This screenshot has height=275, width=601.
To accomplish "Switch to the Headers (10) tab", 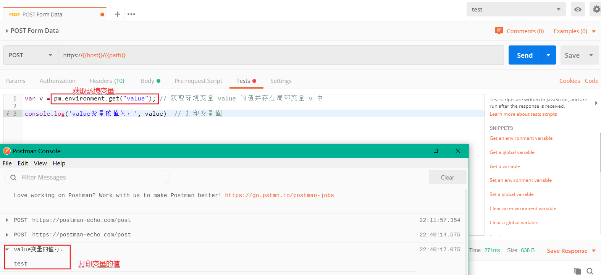I will click(x=107, y=81).
